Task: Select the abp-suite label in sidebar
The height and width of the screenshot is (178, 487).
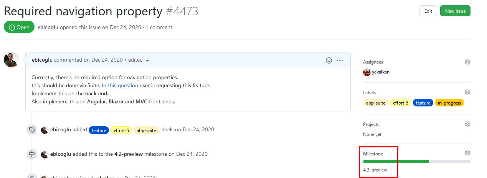Action: click(376, 103)
